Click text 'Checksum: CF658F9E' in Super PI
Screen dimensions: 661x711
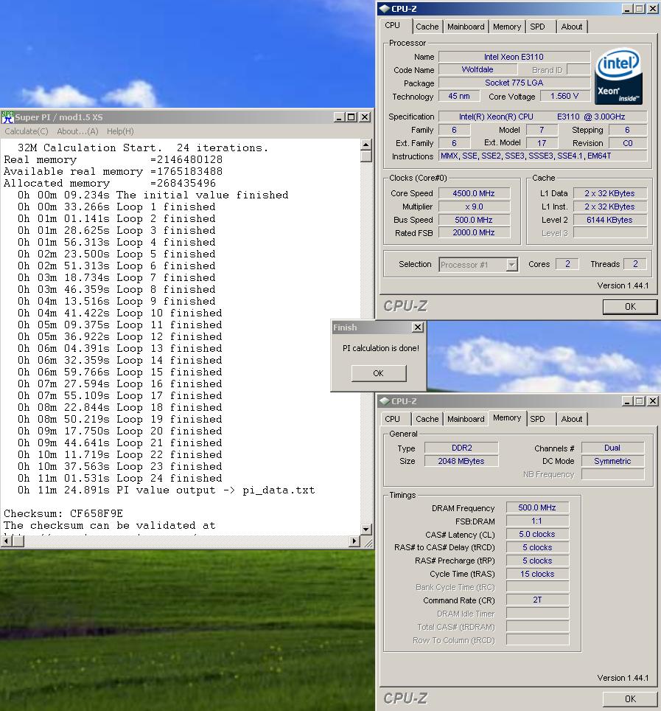coord(63,514)
